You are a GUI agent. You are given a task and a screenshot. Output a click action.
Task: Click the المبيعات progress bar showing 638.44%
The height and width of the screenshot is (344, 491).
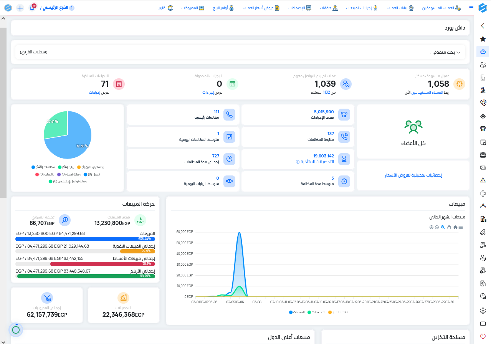85,238
